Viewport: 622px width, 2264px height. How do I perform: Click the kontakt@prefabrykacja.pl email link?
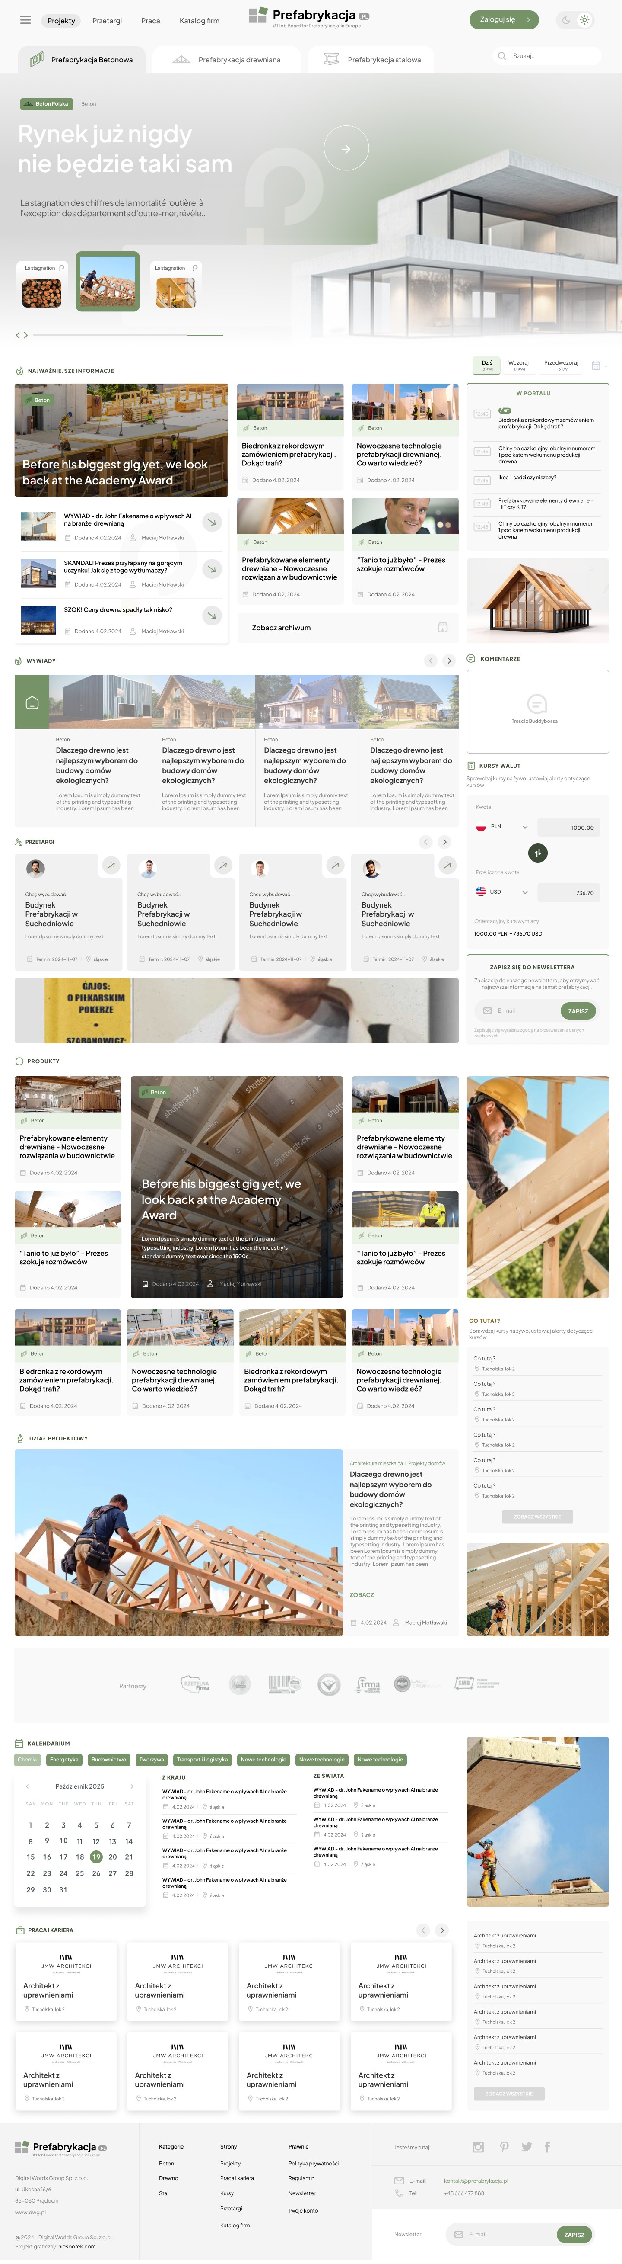click(476, 2181)
